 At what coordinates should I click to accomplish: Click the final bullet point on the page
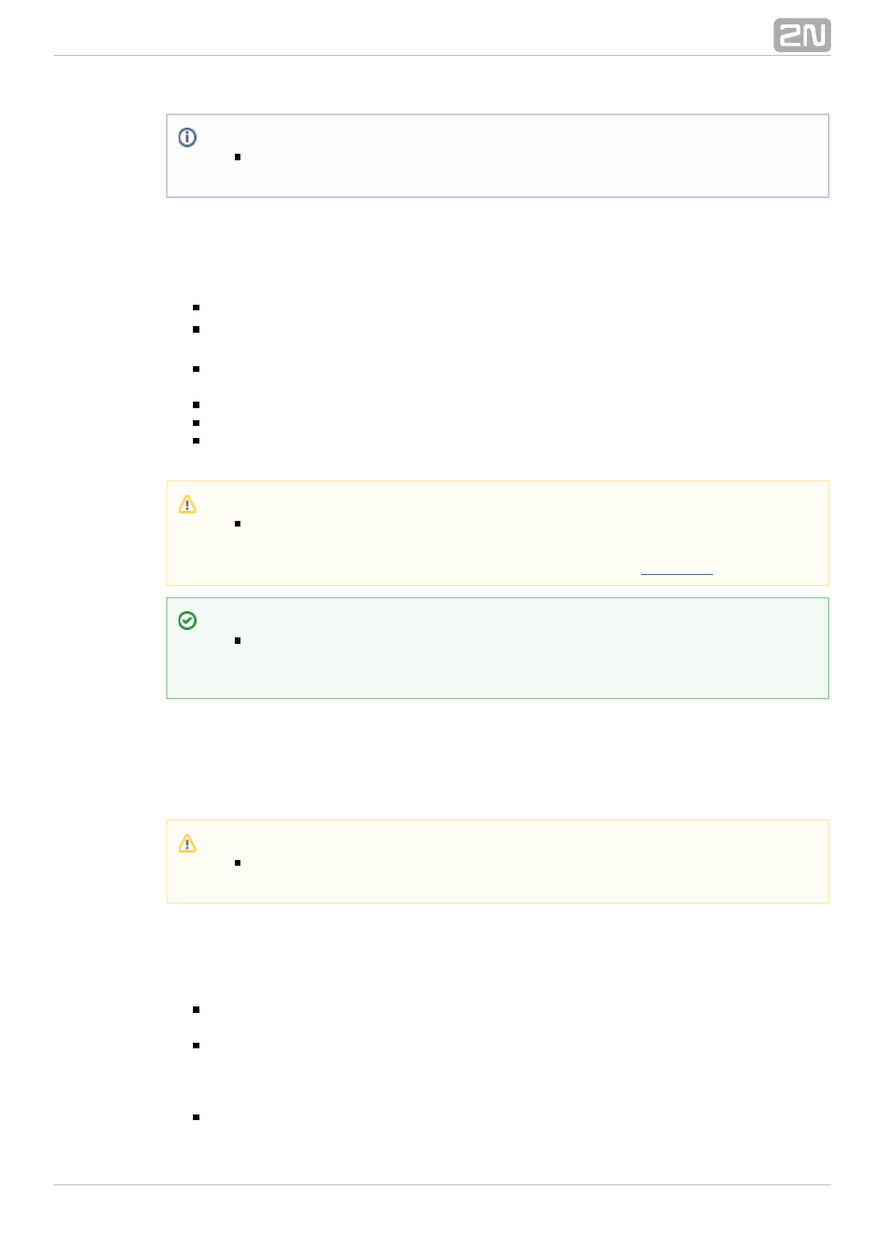tap(197, 1117)
